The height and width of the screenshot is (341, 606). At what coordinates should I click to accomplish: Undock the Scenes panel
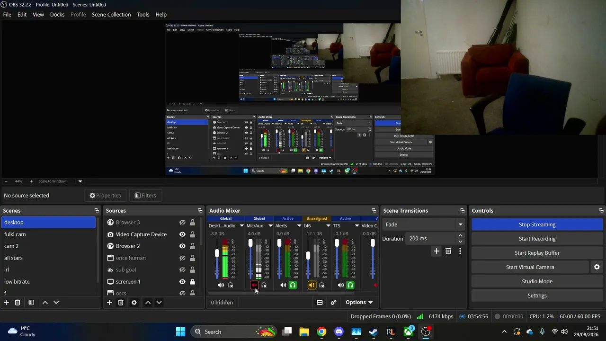[97, 211]
